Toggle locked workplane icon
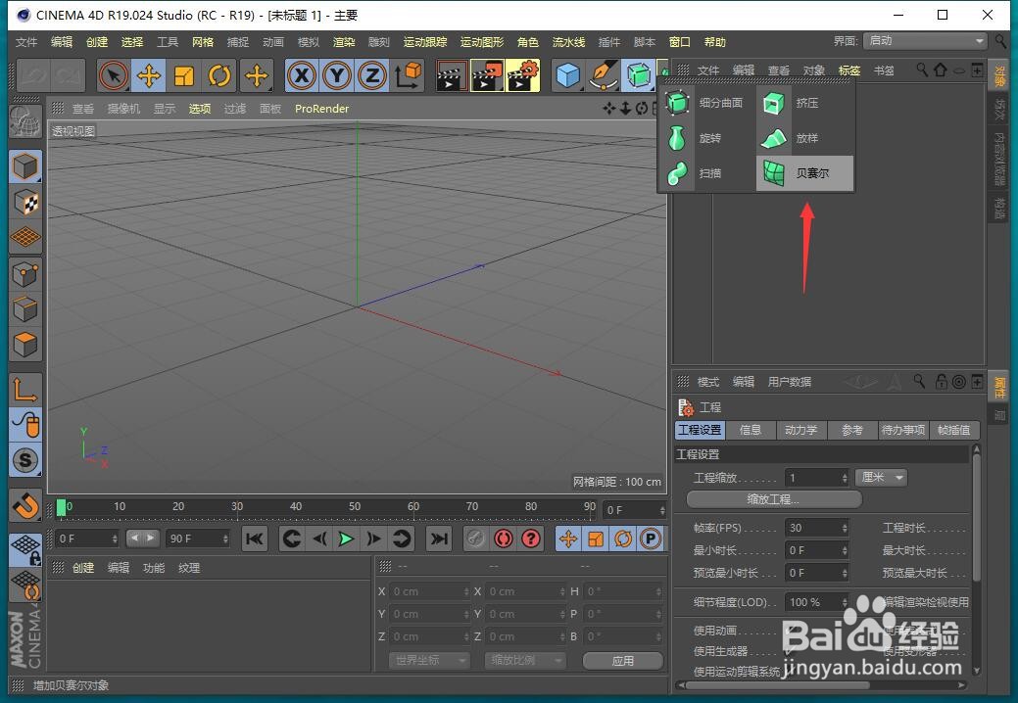 point(26,549)
